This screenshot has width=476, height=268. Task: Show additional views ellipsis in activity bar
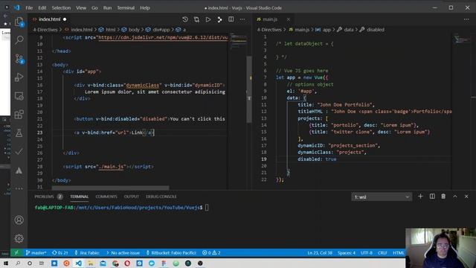coord(19,188)
